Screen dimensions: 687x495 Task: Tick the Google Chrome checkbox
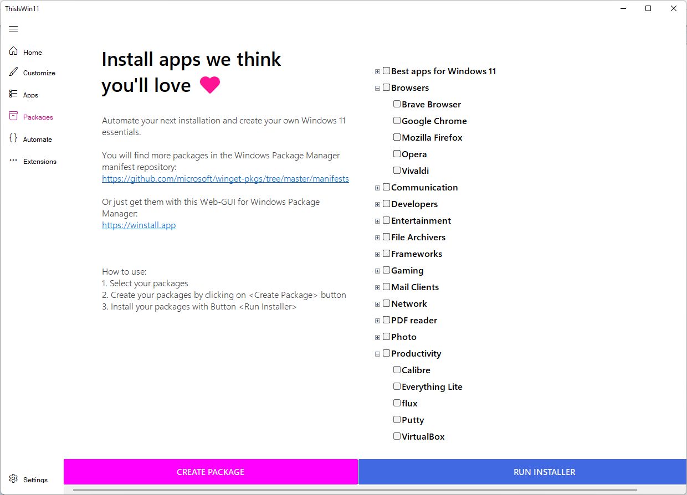[x=397, y=121]
